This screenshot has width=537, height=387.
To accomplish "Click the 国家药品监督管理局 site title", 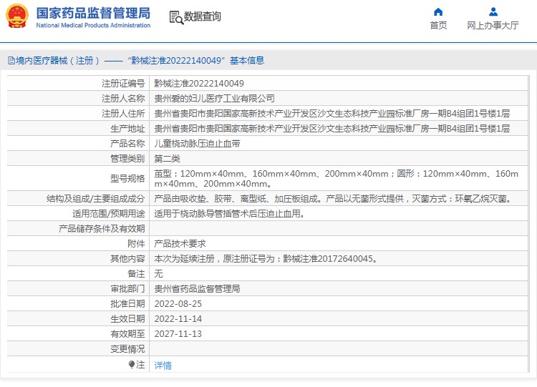I will (93, 12).
